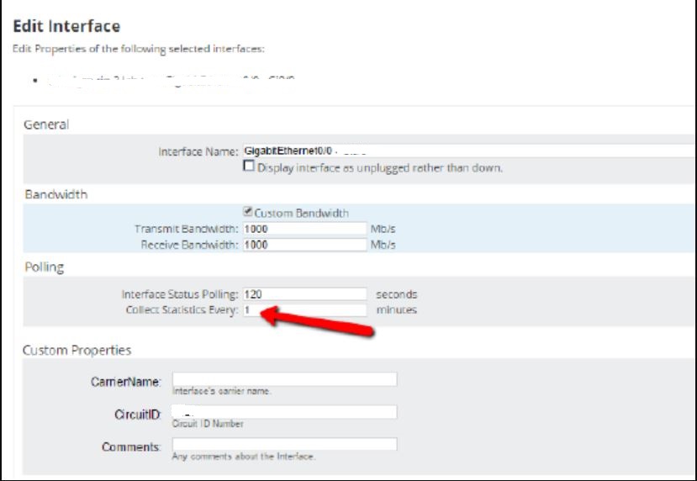Click the Transmit Bandwidth label

(x=187, y=229)
